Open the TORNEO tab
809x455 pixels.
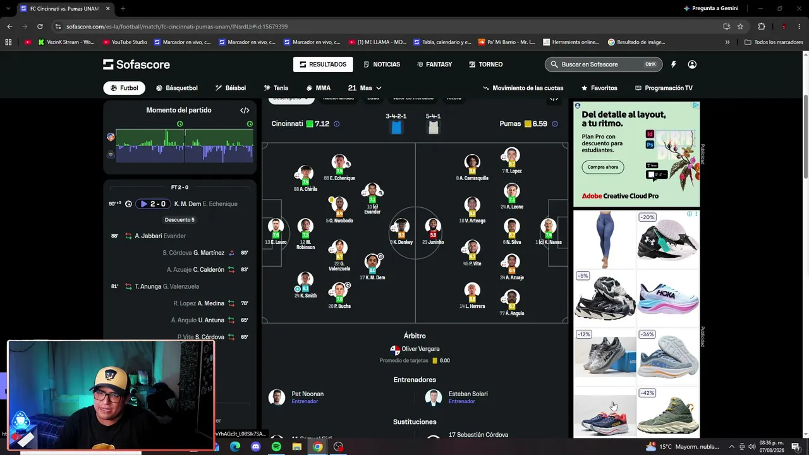coord(485,64)
